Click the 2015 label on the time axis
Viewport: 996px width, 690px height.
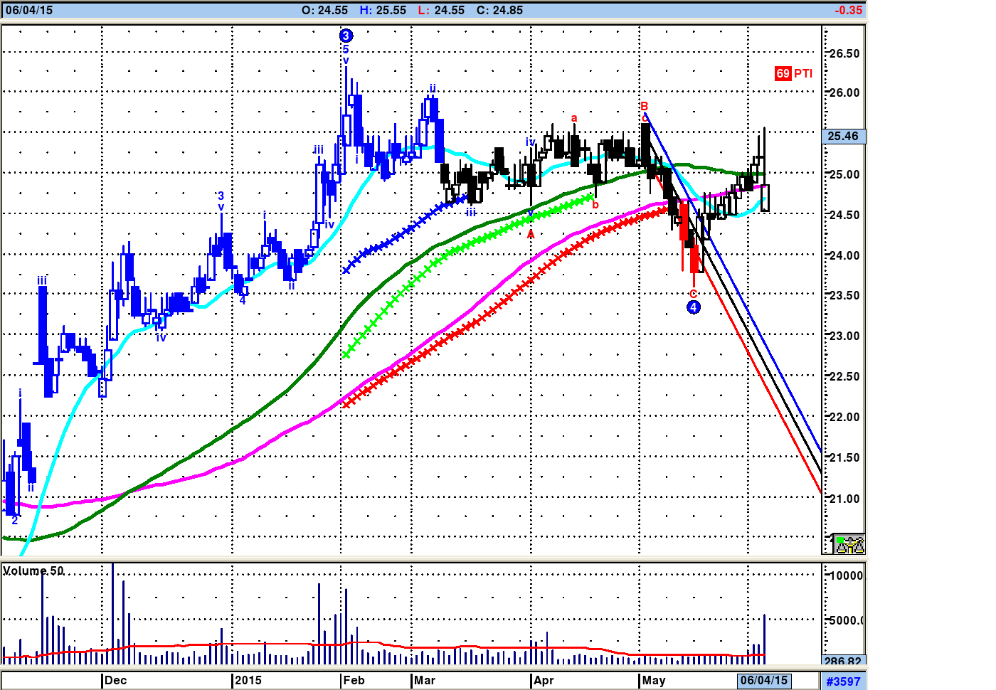(248, 681)
